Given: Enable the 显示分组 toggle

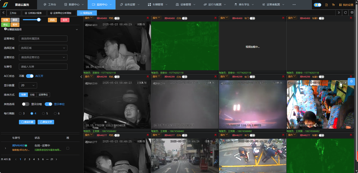Looking at the screenshot, I should [26, 104].
